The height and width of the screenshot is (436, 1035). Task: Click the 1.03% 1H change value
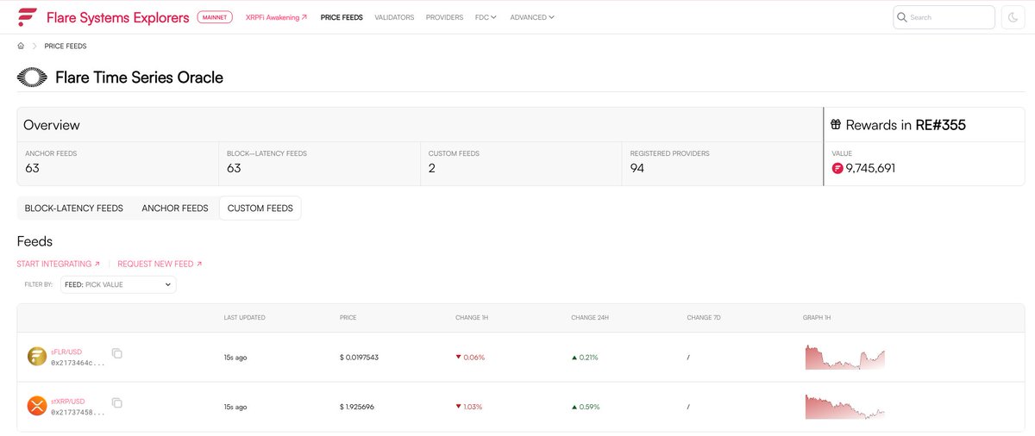pyautogui.click(x=470, y=406)
